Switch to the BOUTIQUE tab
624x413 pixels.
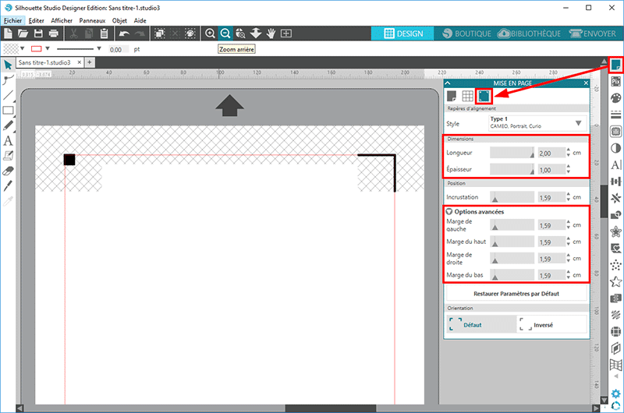click(466, 34)
